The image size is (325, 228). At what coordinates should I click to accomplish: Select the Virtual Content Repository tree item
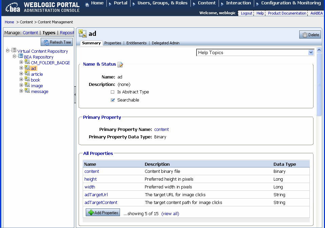tap(42, 51)
